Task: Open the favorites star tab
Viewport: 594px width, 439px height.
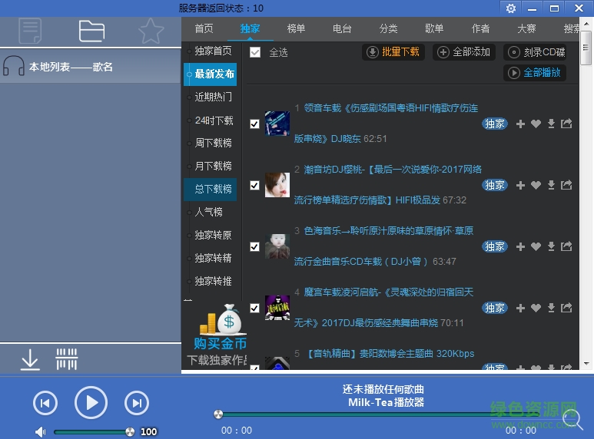Action: click(x=151, y=31)
